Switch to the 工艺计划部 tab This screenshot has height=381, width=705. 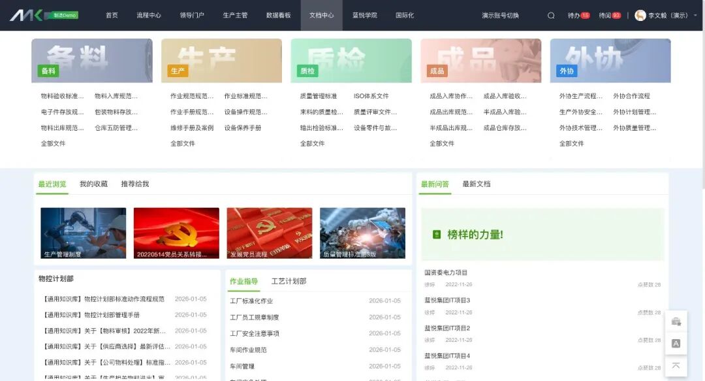(289, 281)
